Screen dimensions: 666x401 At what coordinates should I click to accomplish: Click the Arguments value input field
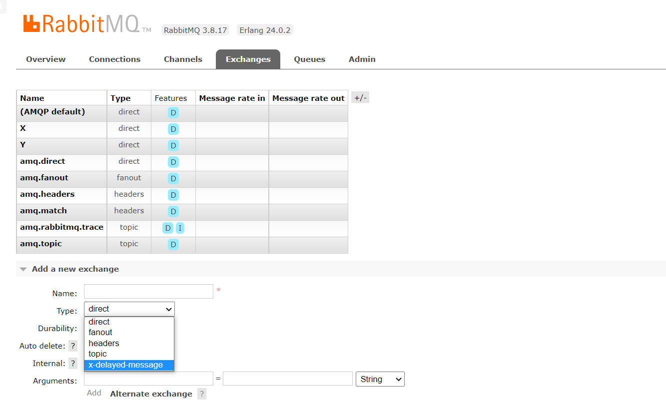click(x=288, y=379)
